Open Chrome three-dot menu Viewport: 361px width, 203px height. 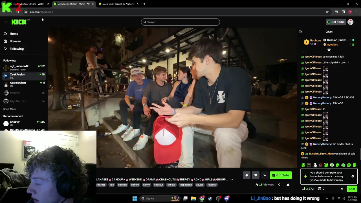pyautogui.click(x=357, y=12)
